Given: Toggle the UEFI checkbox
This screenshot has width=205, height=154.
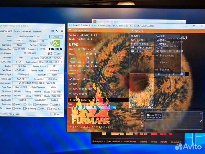Looking at the screenshot, I should click(55, 54).
